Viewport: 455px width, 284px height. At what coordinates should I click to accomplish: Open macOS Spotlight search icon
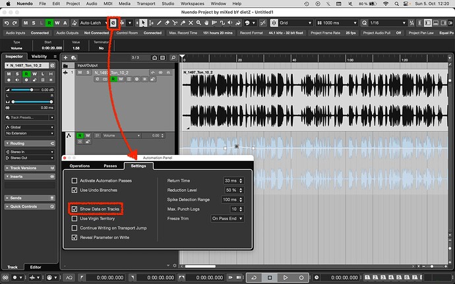click(397, 4)
